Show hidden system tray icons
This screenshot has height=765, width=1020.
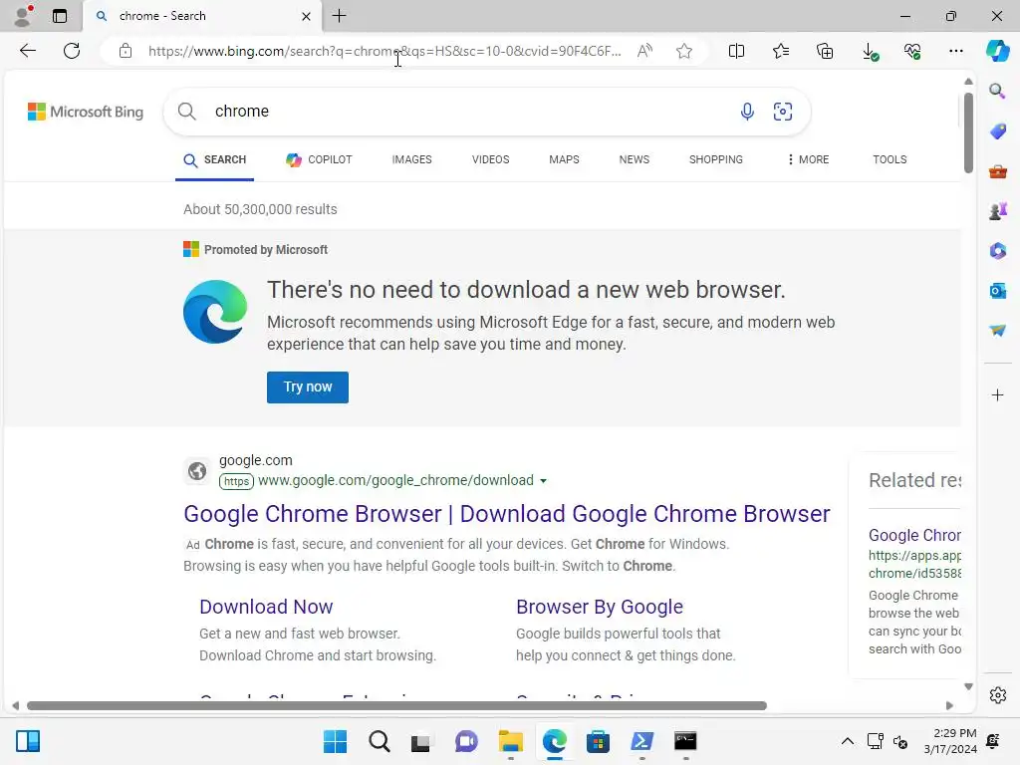[x=847, y=741]
